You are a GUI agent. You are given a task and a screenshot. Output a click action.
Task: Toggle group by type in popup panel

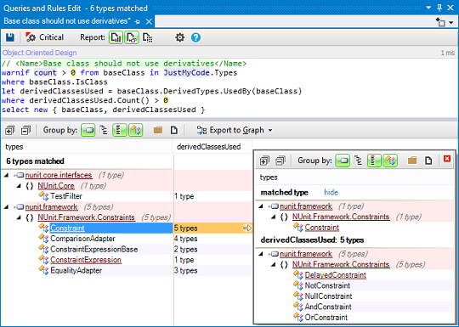(x=390, y=161)
